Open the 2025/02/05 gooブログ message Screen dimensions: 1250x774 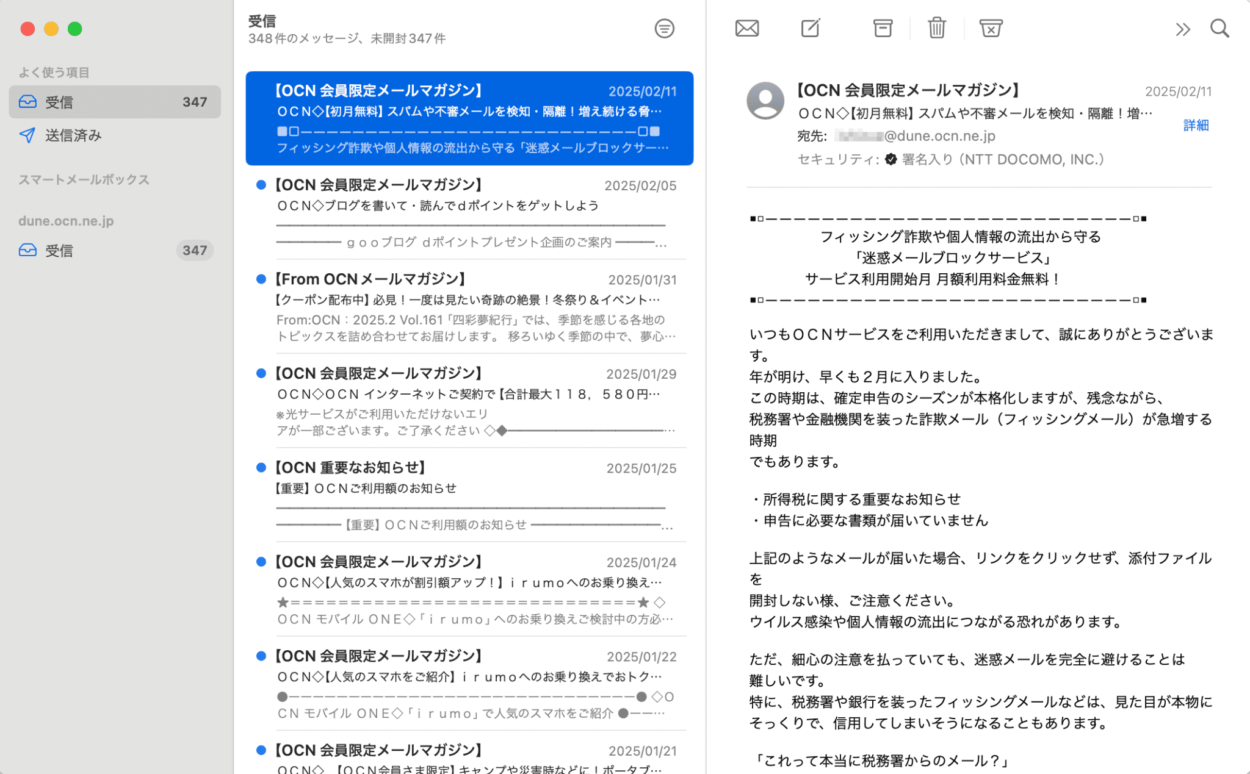click(x=469, y=213)
